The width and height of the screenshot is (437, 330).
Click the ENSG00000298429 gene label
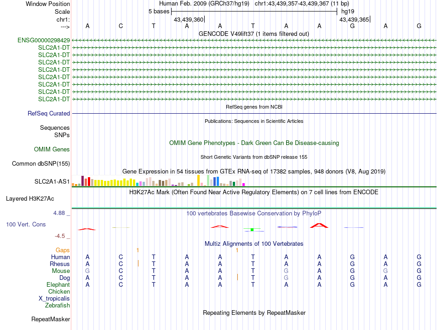pos(44,40)
